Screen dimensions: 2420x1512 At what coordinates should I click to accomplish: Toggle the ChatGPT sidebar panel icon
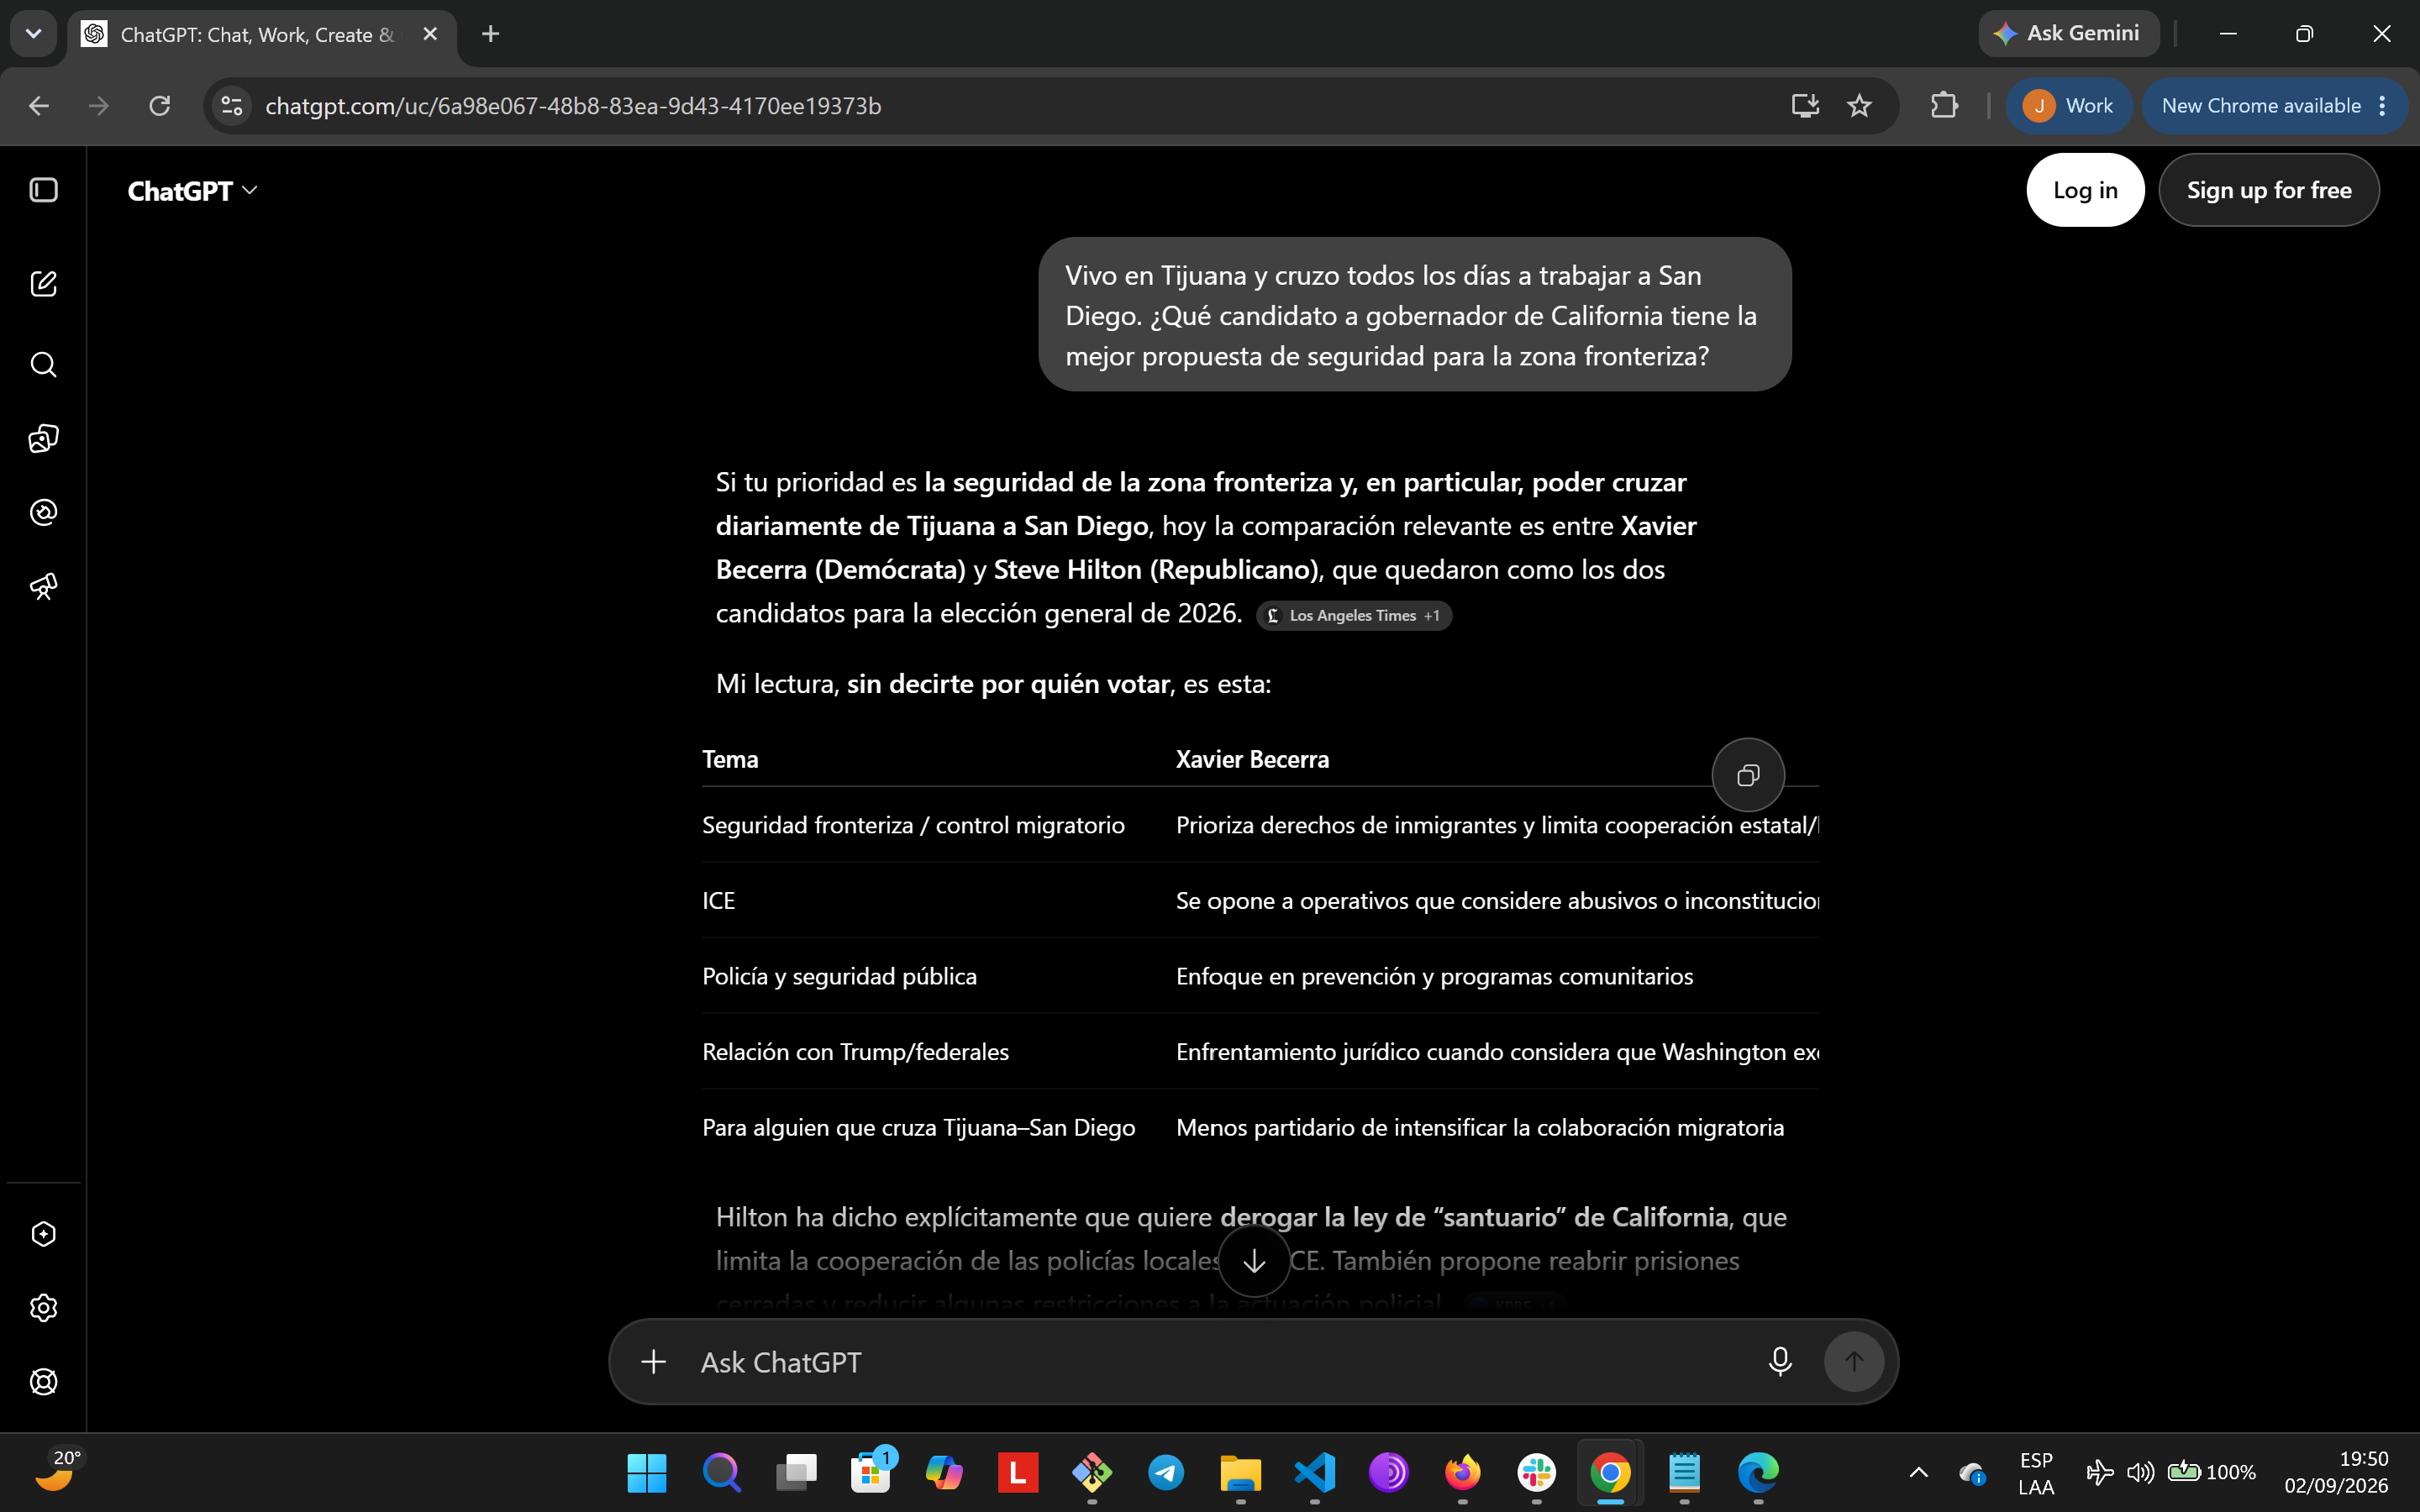(44, 190)
